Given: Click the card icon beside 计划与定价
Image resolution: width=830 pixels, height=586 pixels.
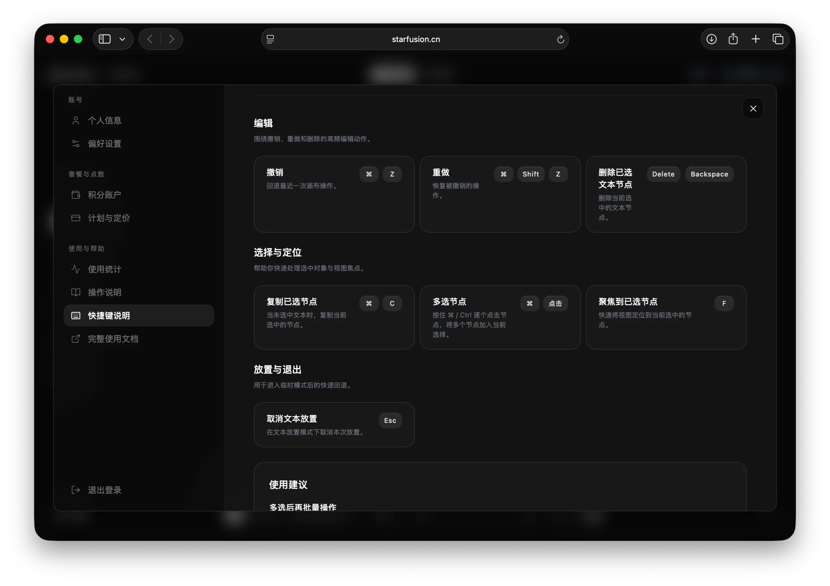Looking at the screenshot, I should (76, 218).
